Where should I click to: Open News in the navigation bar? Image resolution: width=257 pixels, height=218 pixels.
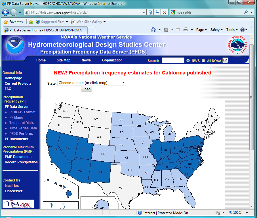coord(86,60)
